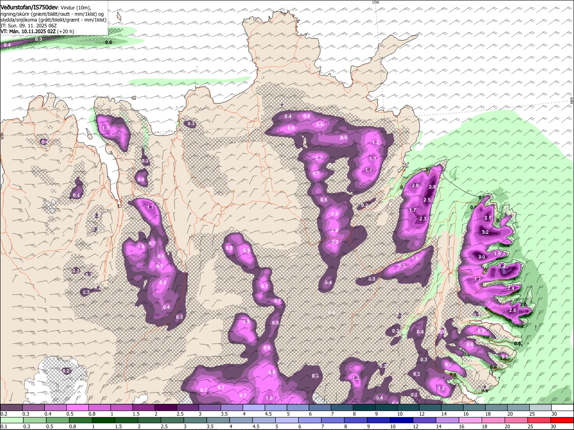Click the 0.1 label in the rain legend

4,426
